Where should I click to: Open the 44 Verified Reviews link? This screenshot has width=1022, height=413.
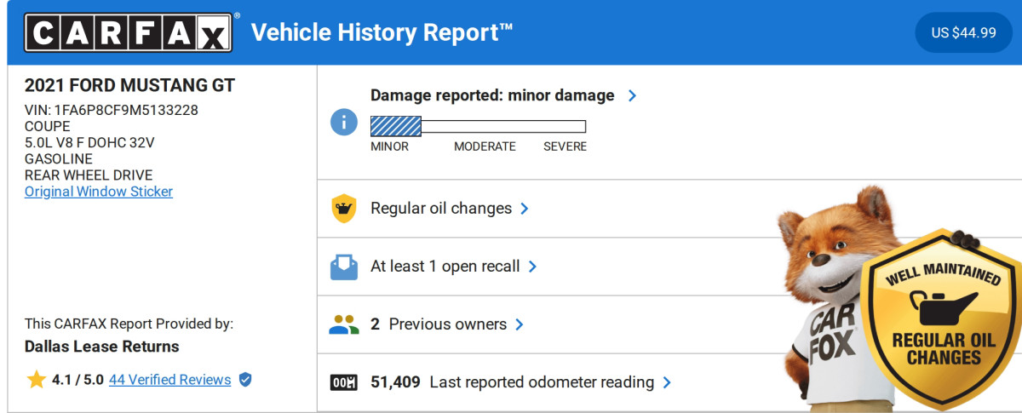169,380
